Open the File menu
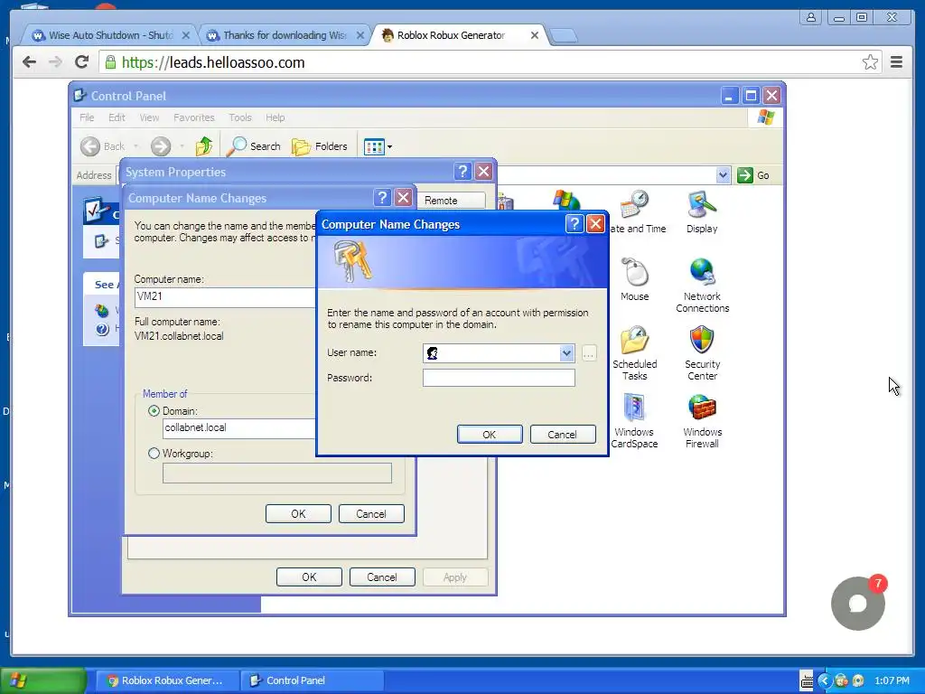 pyautogui.click(x=87, y=117)
